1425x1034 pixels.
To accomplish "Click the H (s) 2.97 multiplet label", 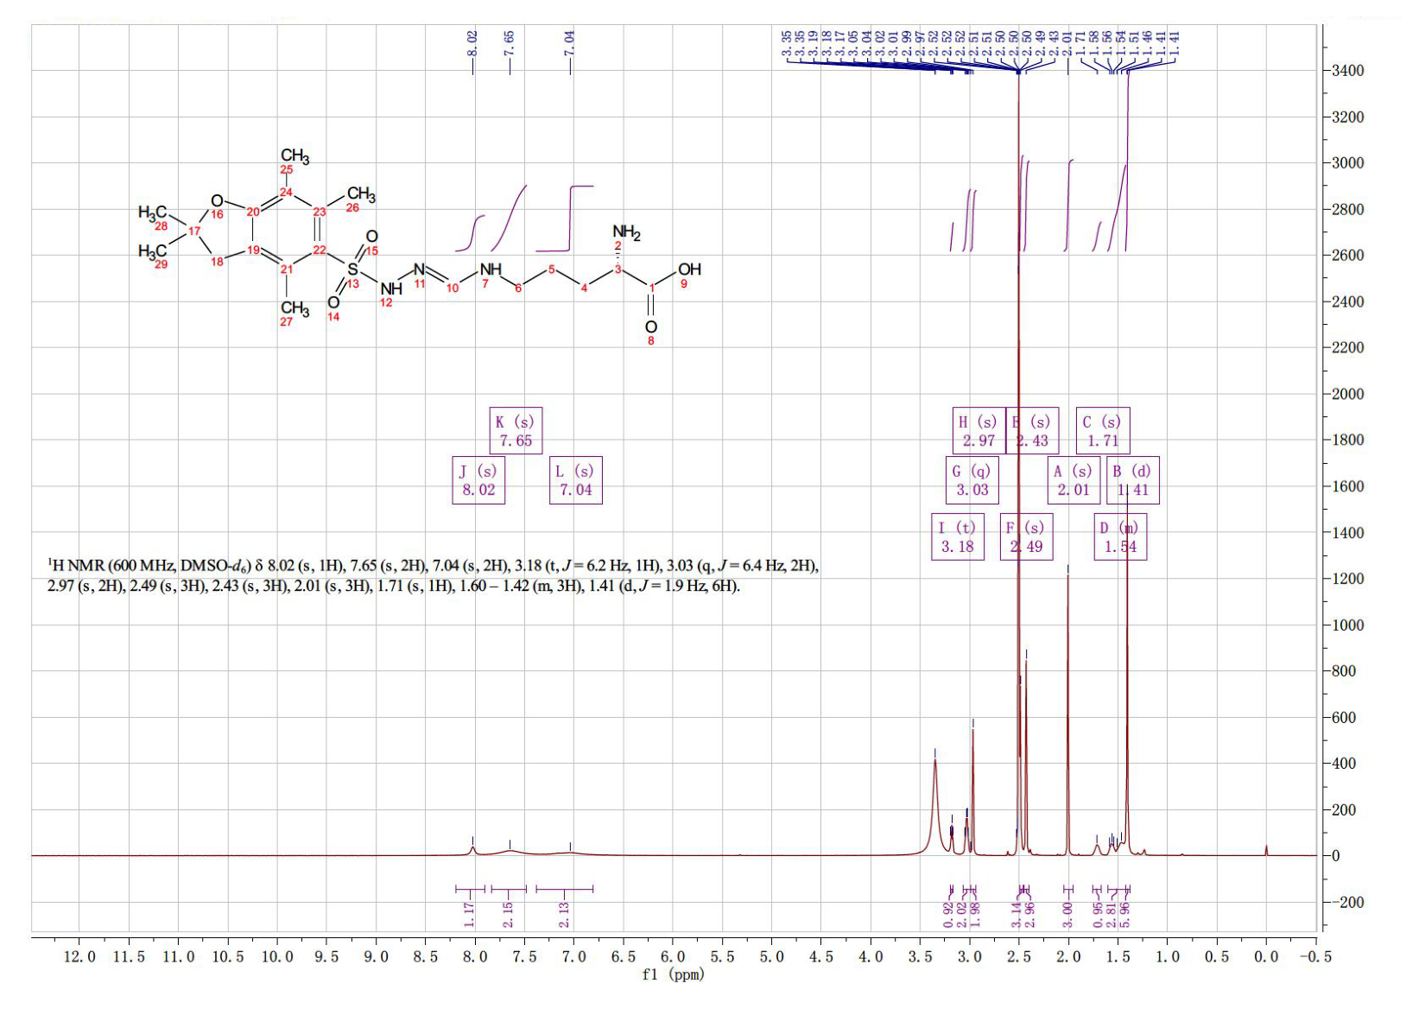I will 978,430.
